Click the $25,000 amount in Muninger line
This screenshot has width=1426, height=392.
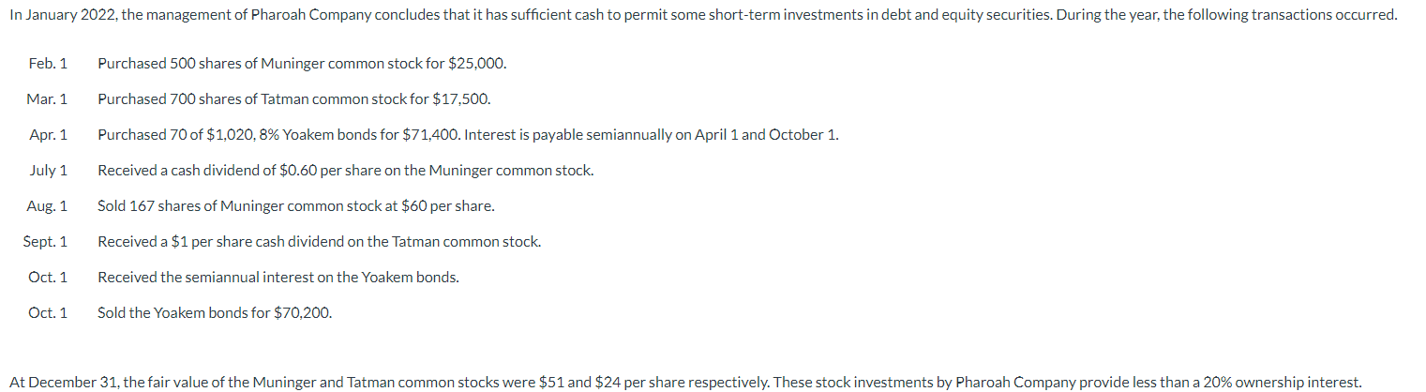coord(477,64)
